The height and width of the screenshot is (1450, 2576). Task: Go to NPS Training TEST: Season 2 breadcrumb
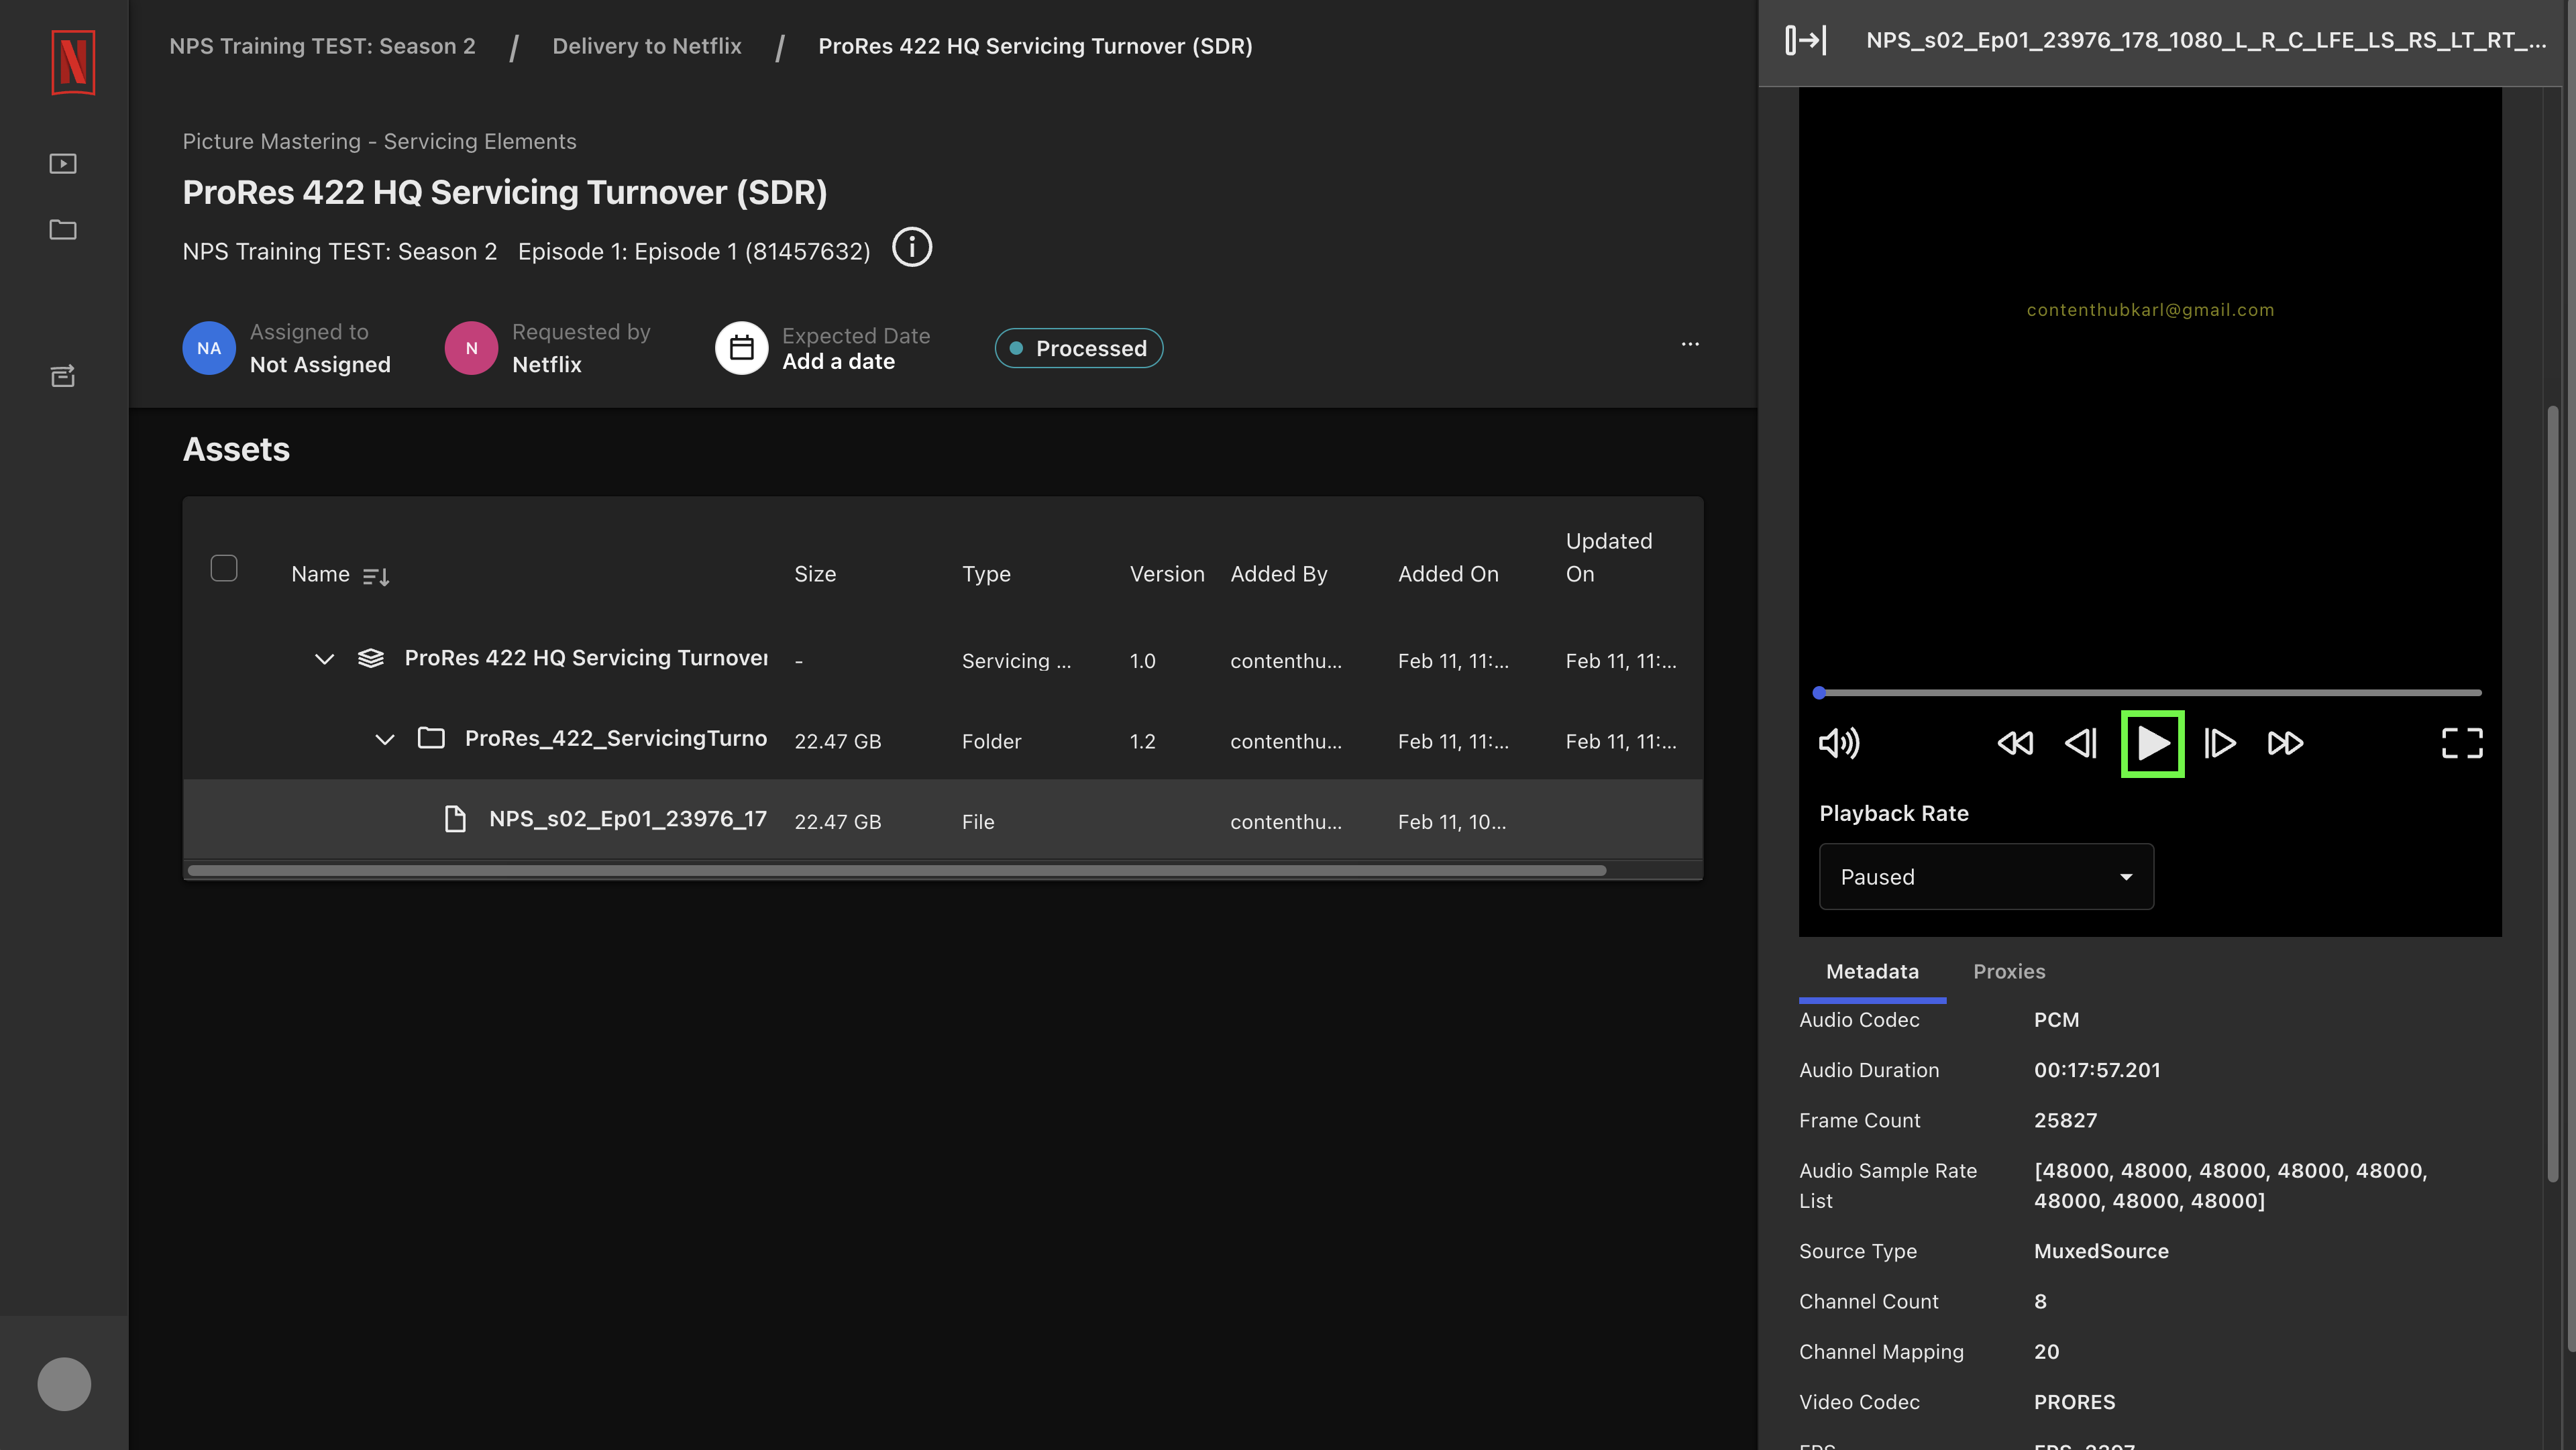pyautogui.click(x=322, y=46)
